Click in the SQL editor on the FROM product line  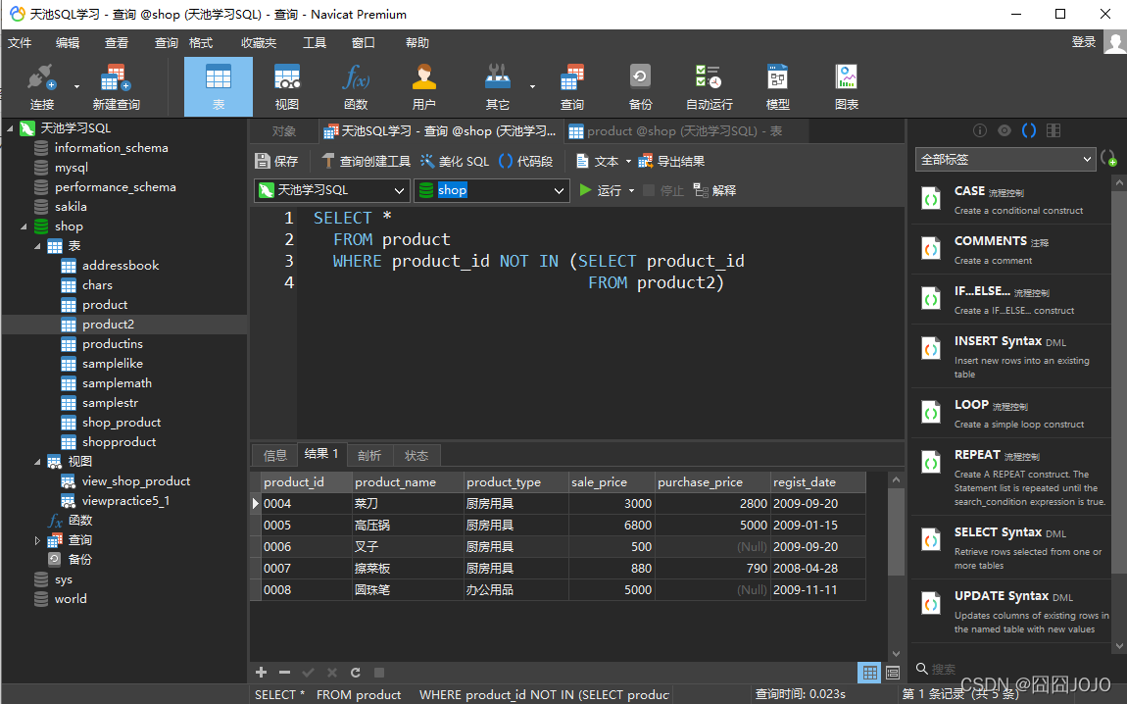pyautogui.click(x=392, y=239)
